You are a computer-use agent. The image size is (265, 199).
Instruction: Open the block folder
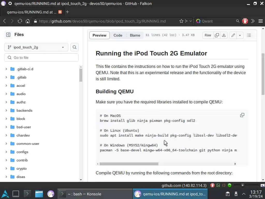coord(21,119)
